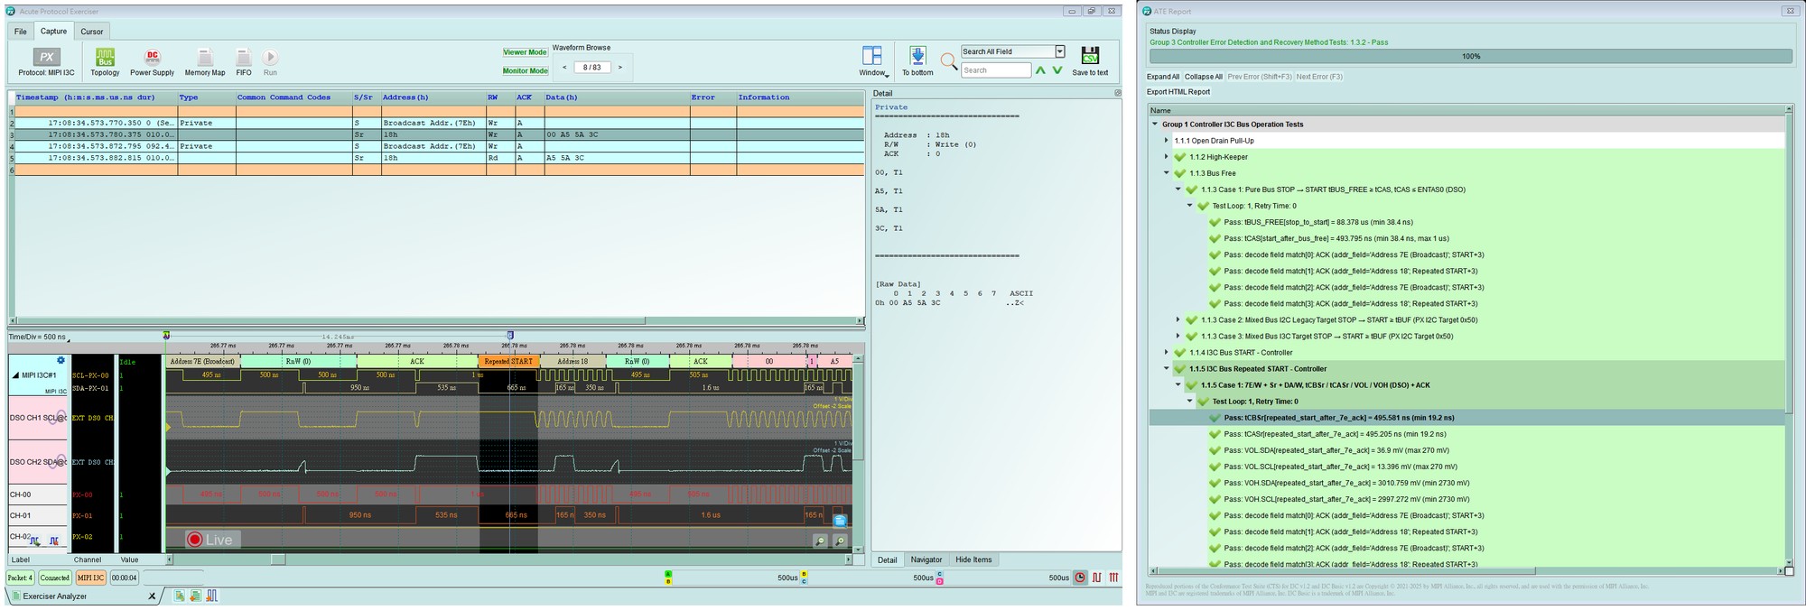Viewport: 1806px width, 610px height.
Task: Open the Hide Items tab
Action: click(x=973, y=560)
